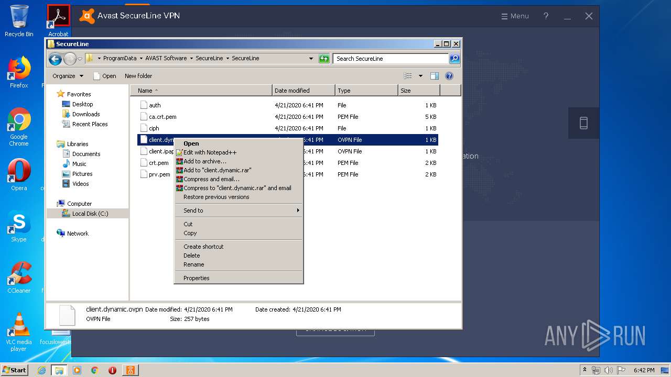Select Rename in the context menu
The height and width of the screenshot is (377, 671).
tap(239, 264)
